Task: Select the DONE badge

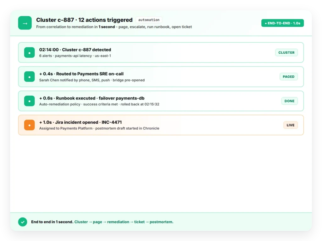Action: (289, 101)
